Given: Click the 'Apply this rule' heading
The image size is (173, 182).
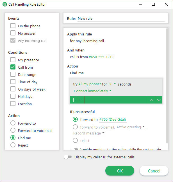Looking at the screenshot, I should (x=79, y=34).
